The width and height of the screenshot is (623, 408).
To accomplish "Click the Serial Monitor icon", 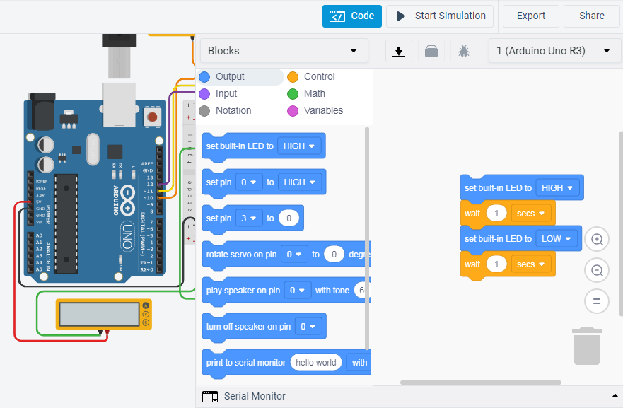I will [x=210, y=397].
